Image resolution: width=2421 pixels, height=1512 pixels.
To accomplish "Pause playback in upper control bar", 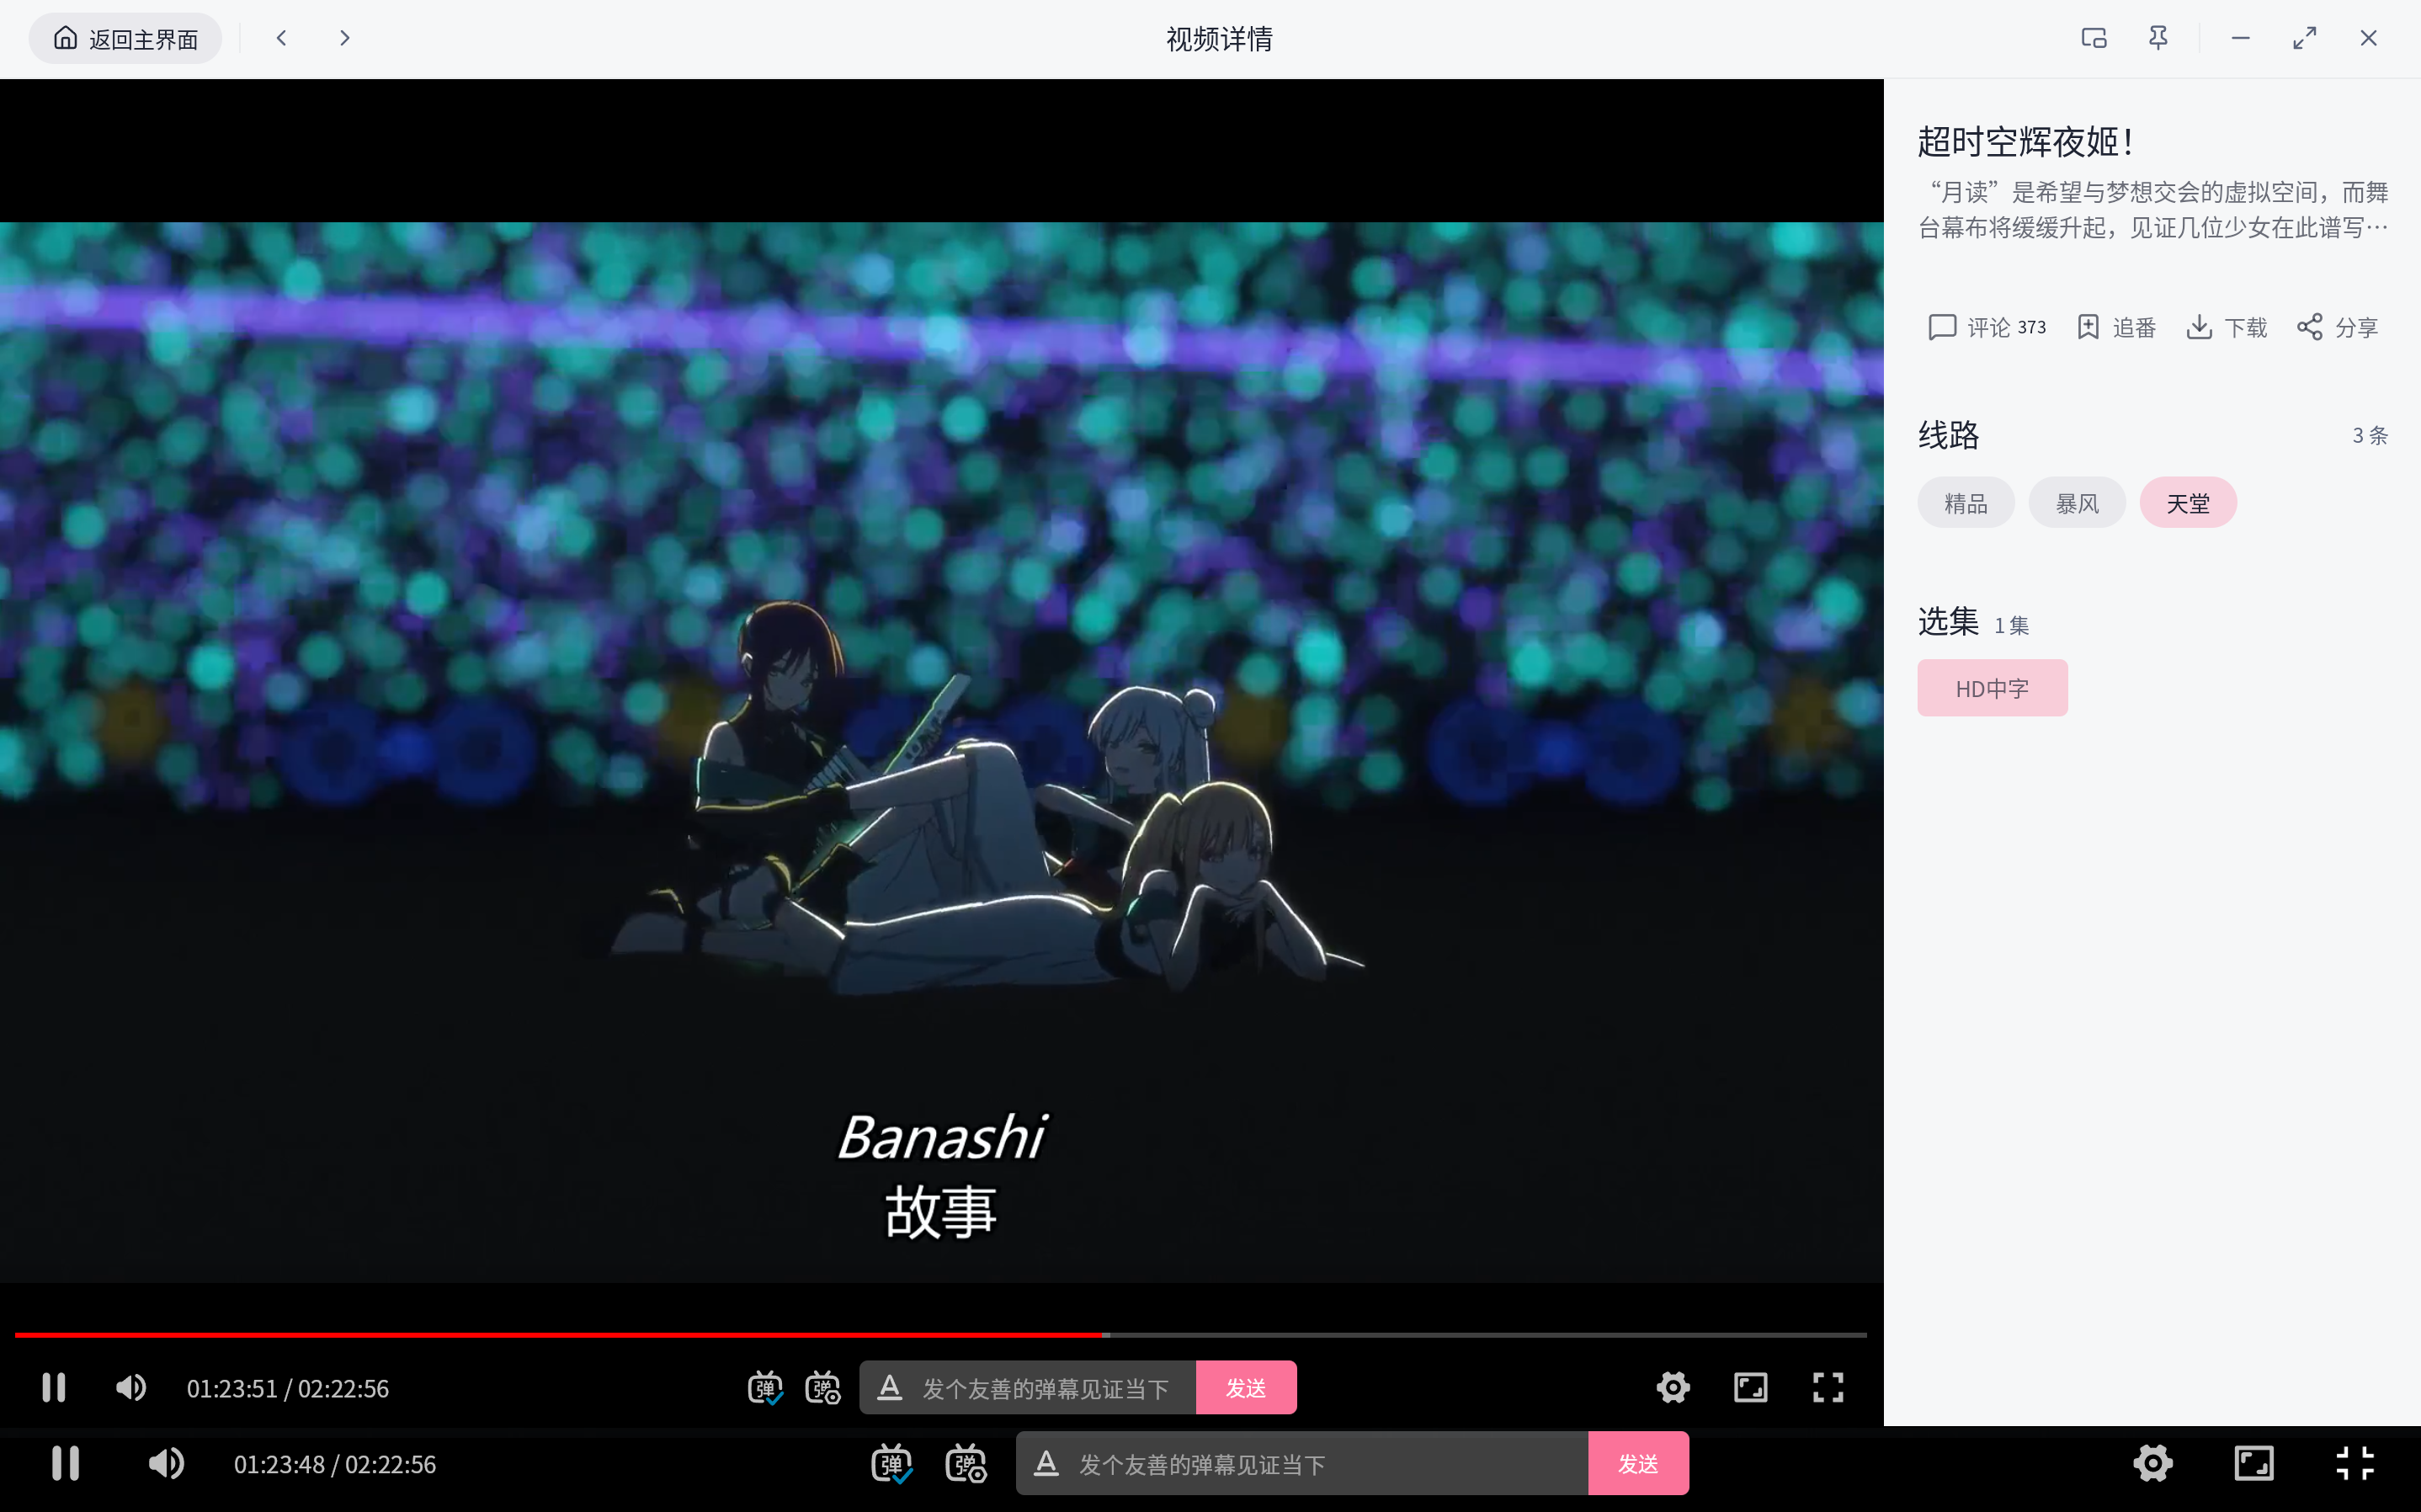I will pos(54,1387).
